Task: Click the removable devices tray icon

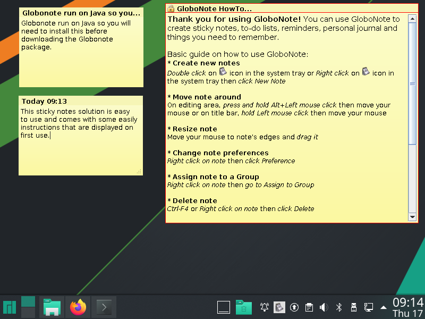Action: (353, 307)
